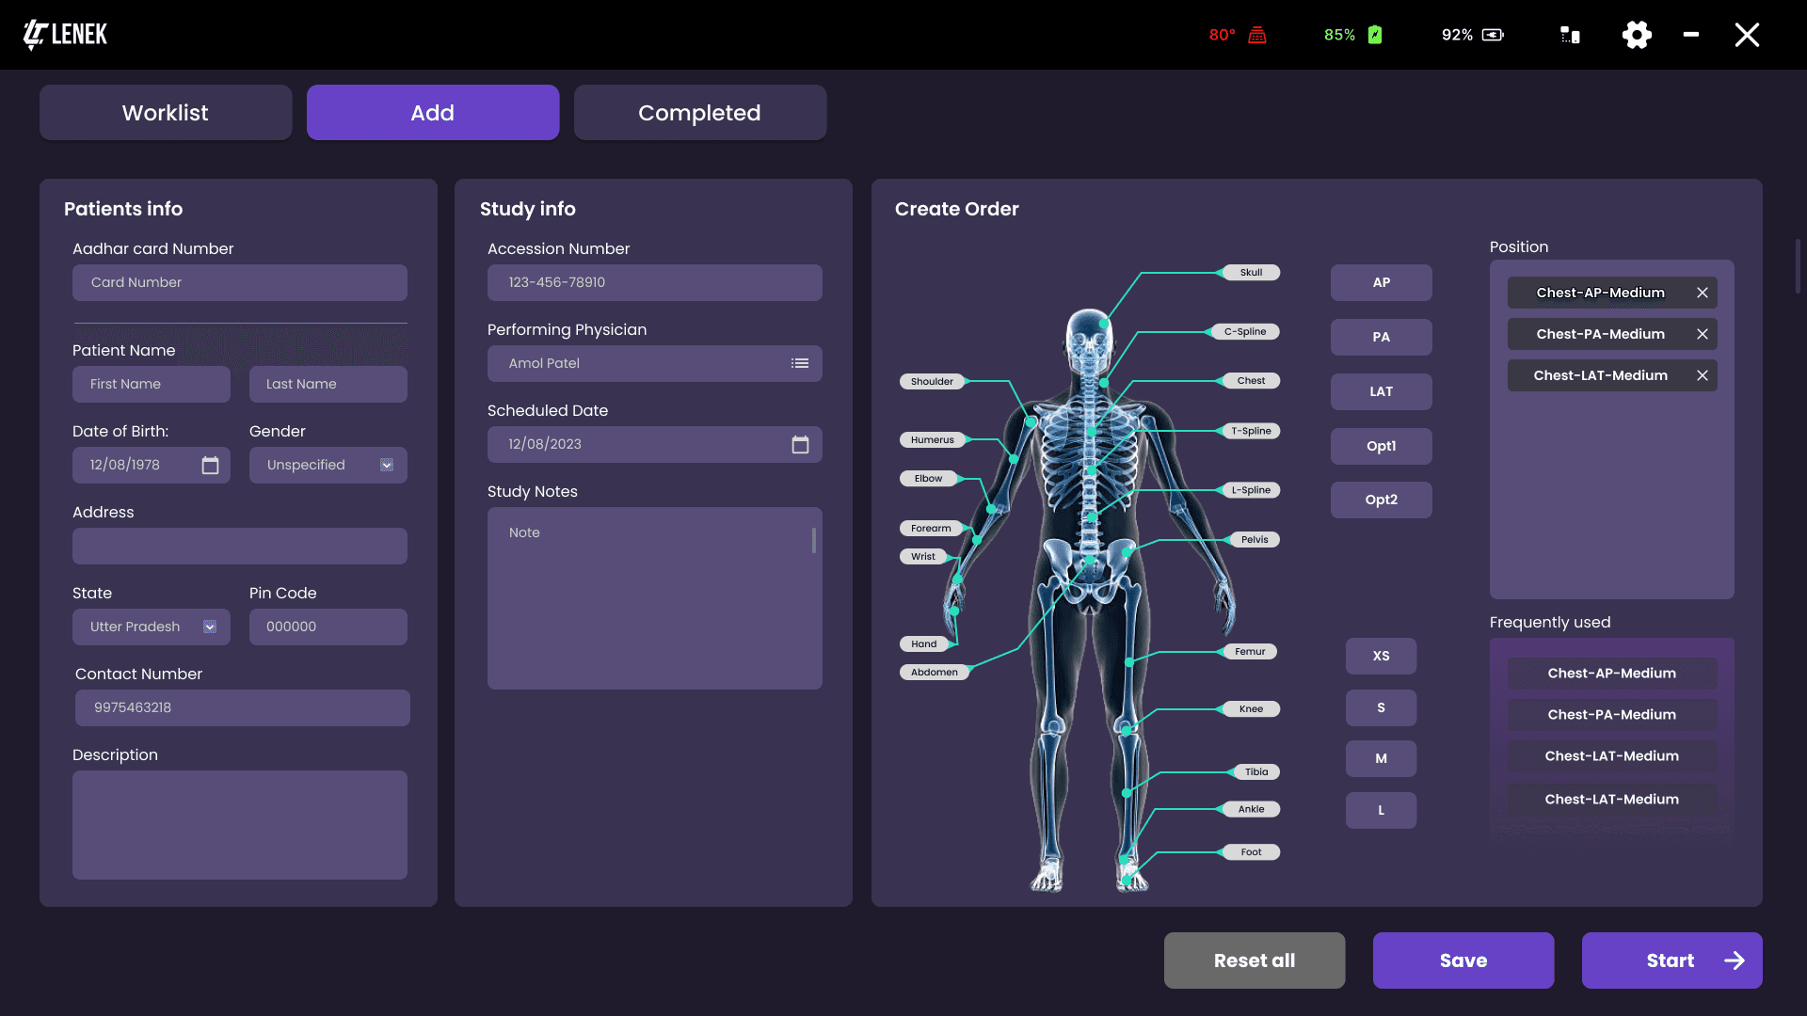Image resolution: width=1807 pixels, height=1016 pixels.
Task: Open Scheduled Date calendar icon
Action: coord(800,445)
